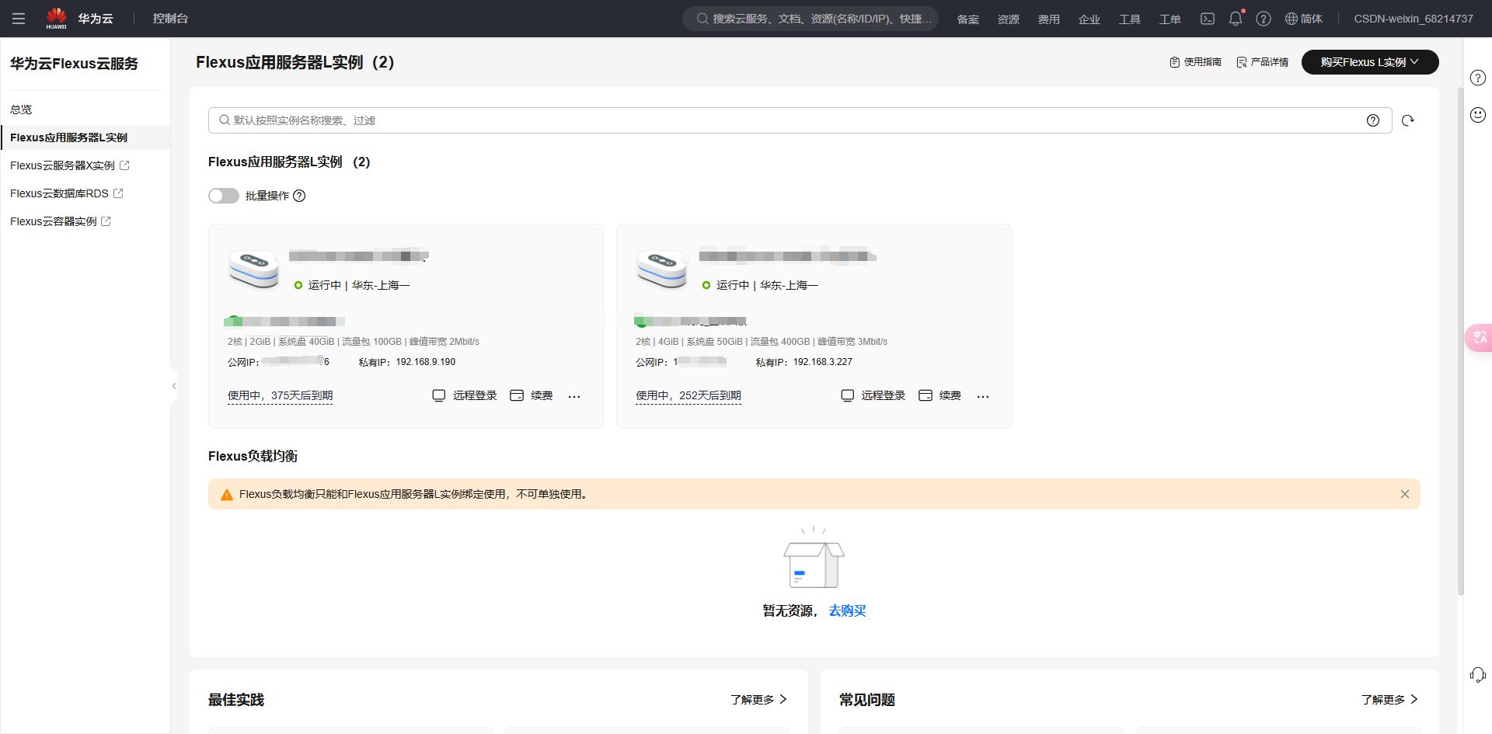
Task: Close the Flexus负载均衡 warning banner
Action: (1404, 494)
